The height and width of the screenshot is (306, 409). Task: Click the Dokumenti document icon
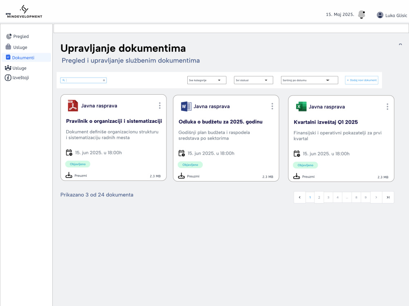(8, 57)
